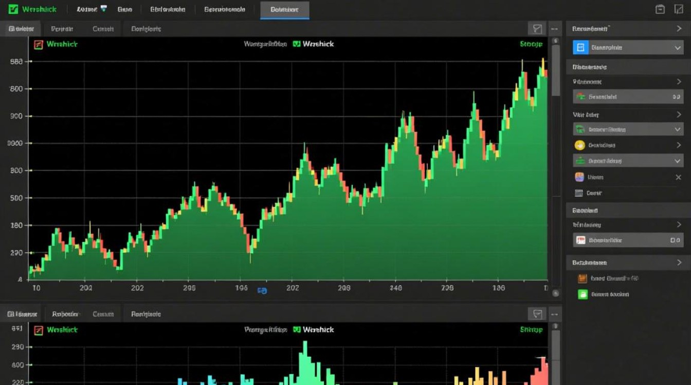Screen dimensions: 691x385
Task: Expand the chevron on the yellow smiley row
Action: click(x=679, y=145)
